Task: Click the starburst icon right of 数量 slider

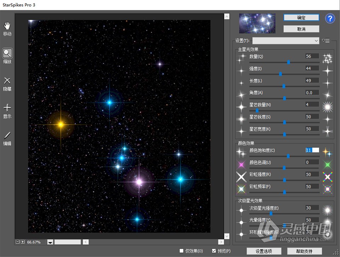Action: click(327, 58)
